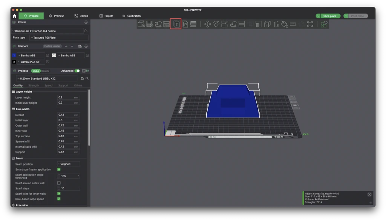Click the Add plate grid icon
Image resolution: width=386 pixels, height=221 pixels.
tap(150, 24)
